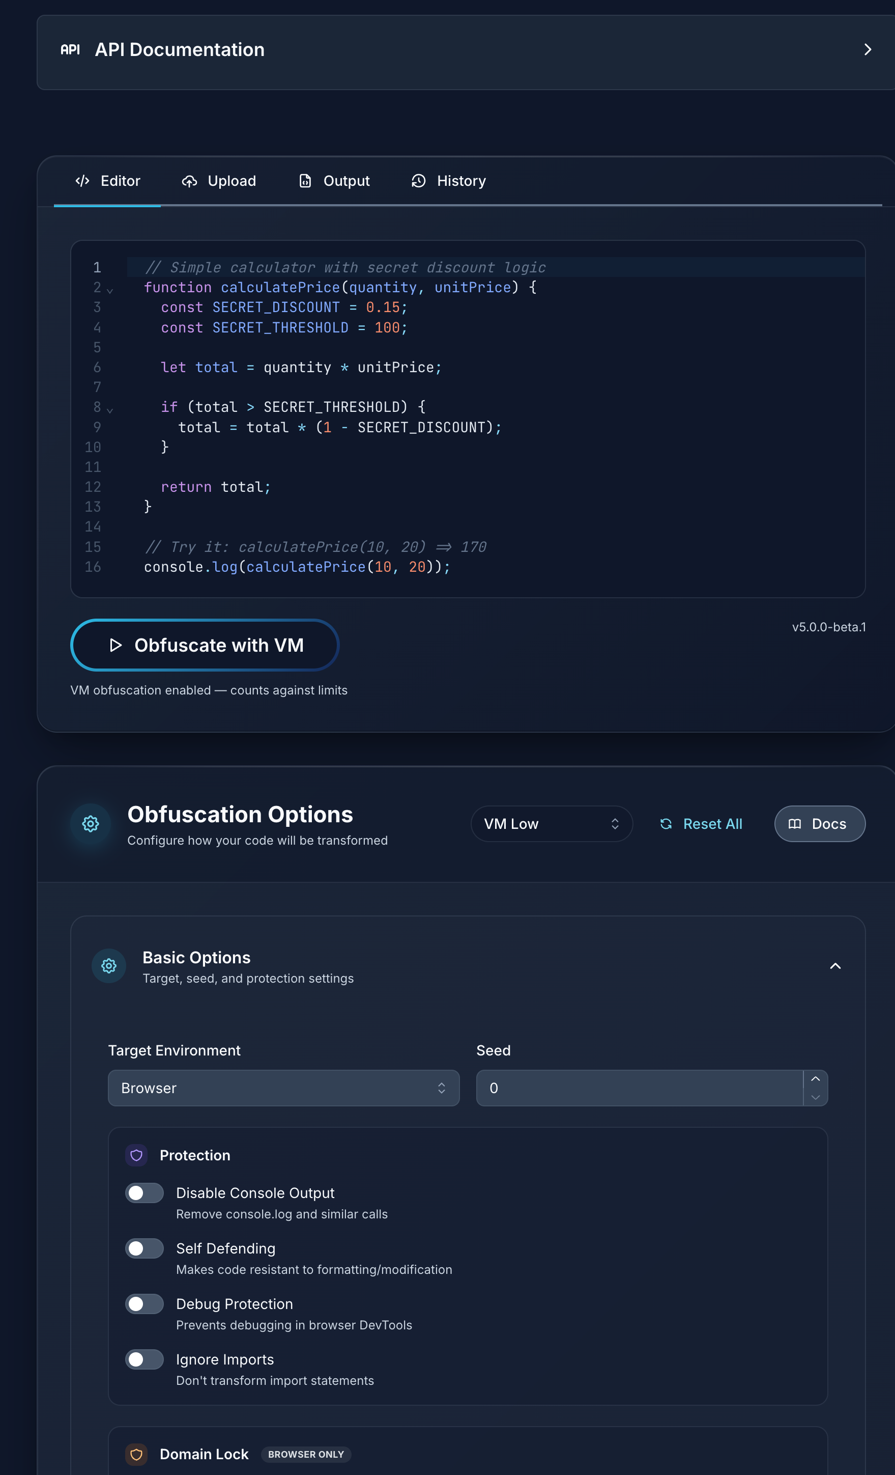
Task: Click the Output document icon
Action: click(305, 181)
